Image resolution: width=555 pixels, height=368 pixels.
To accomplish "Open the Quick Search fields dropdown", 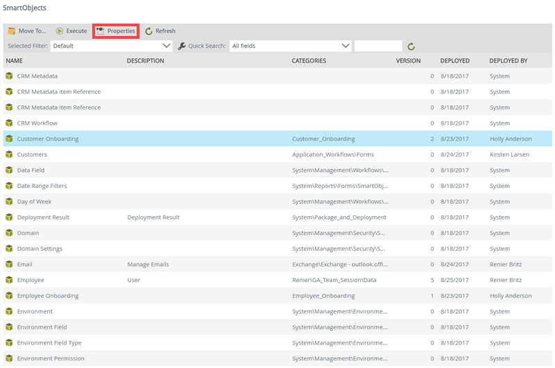I will coord(345,46).
